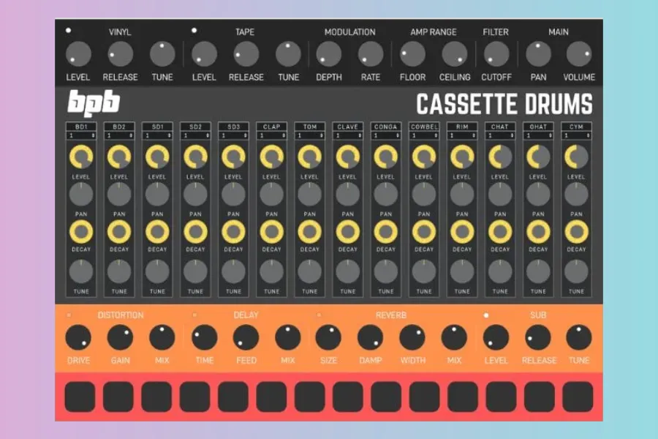Open the OHAT sample selector dropdown
The height and width of the screenshot is (439, 658).
tap(538, 135)
